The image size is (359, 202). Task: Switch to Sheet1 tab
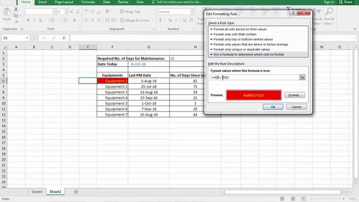pyautogui.click(x=37, y=192)
